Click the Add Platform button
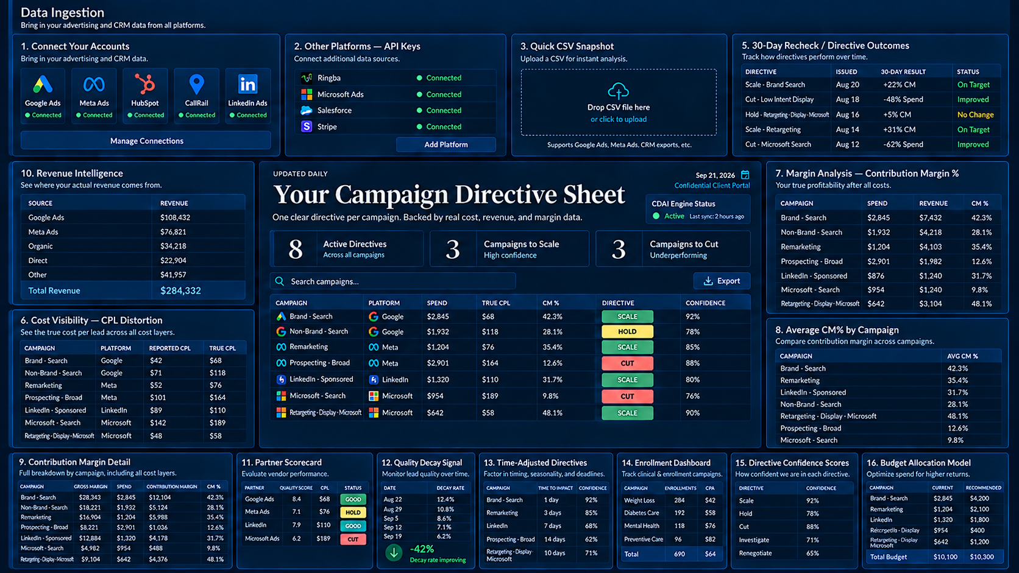 pos(446,144)
